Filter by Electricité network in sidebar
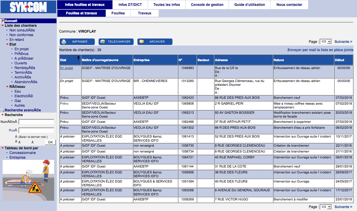The image size is (357, 211). pos(24,96)
